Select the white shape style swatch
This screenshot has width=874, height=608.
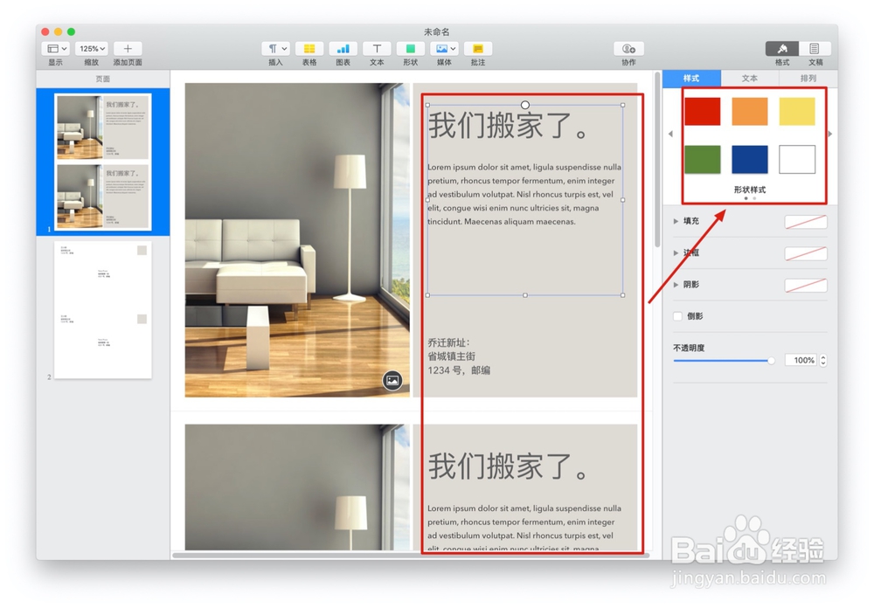click(x=797, y=159)
